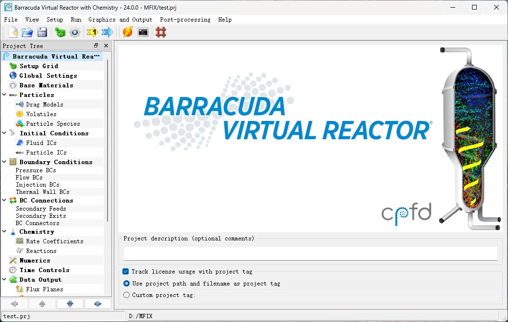Click the grey up arrow navigation button
The width and height of the screenshot is (508, 322).
[42, 304]
